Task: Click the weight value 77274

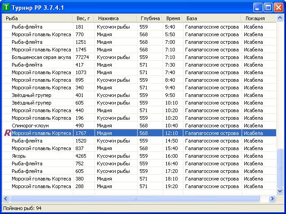Action: pyautogui.click(x=82, y=57)
